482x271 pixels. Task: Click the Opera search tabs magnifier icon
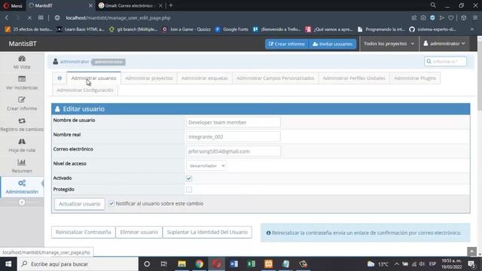click(433, 5)
